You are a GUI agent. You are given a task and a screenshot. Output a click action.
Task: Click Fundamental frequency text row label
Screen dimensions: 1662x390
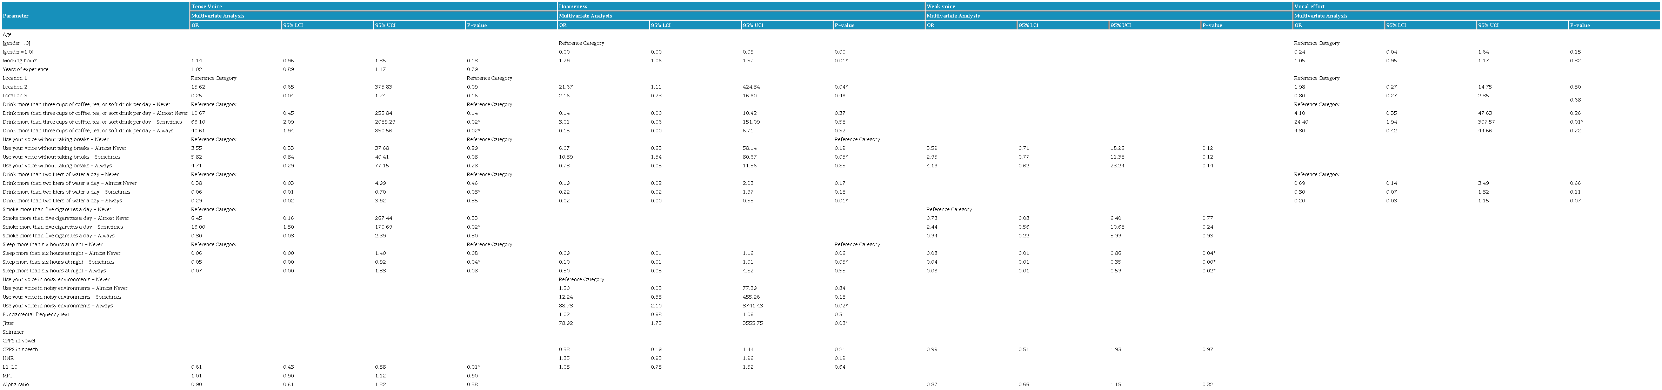coord(35,315)
